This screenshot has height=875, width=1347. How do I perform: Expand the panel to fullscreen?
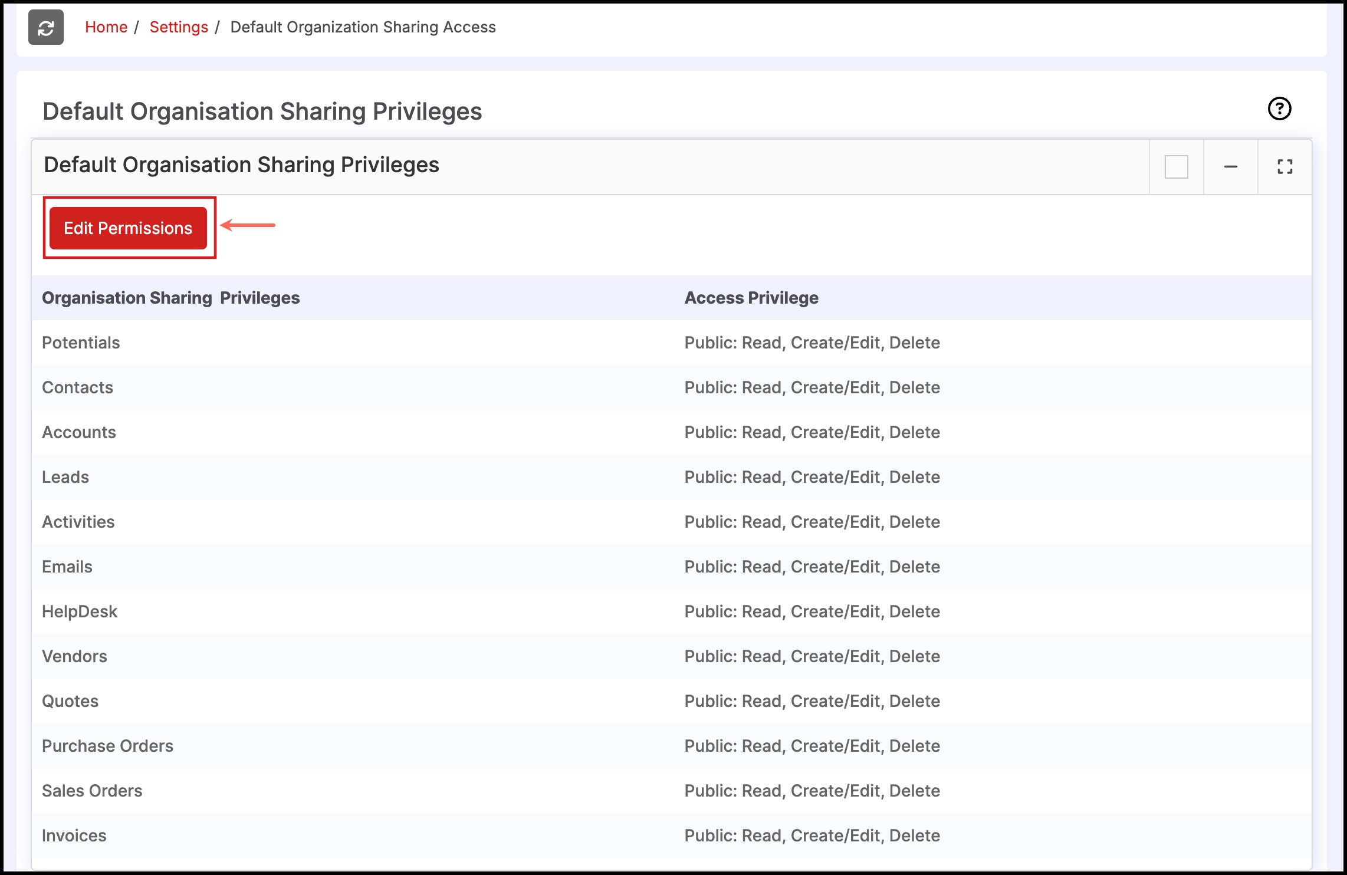(x=1284, y=167)
